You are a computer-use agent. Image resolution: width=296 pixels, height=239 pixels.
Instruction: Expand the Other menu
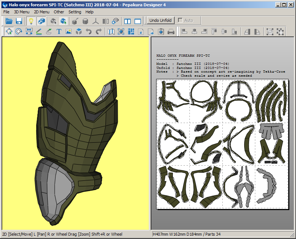point(59,12)
